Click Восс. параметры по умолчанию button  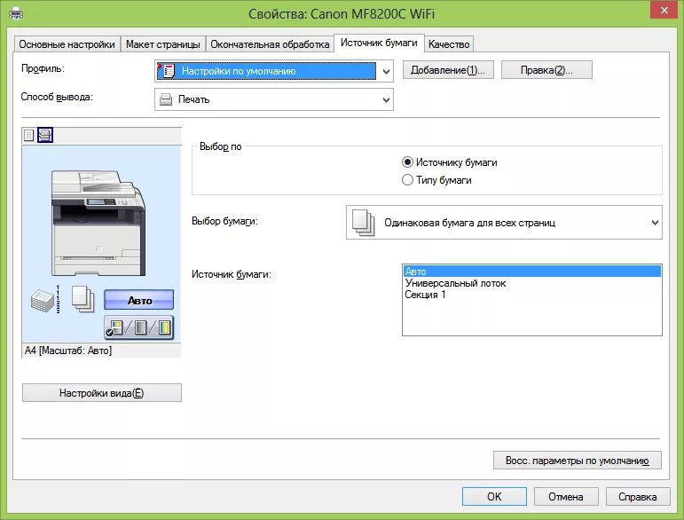(578, 461)
